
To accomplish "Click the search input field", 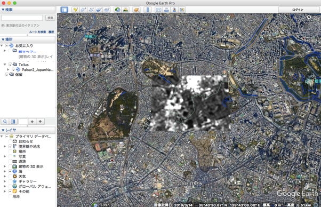I will click(x=22, y=18).
